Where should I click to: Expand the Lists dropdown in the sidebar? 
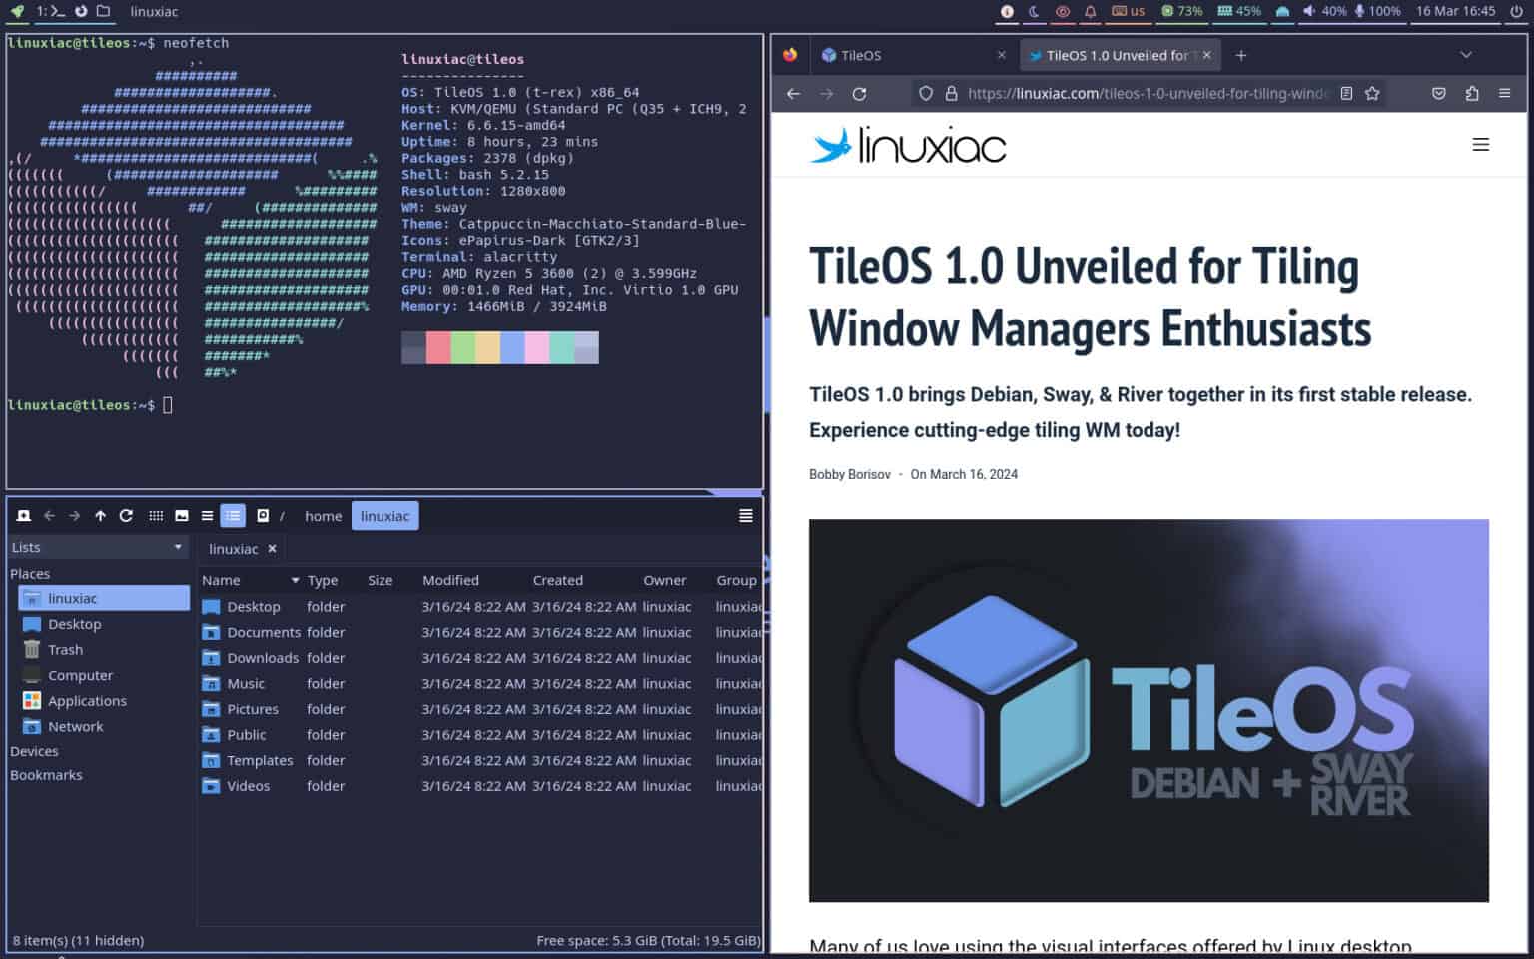pos(97,547)
